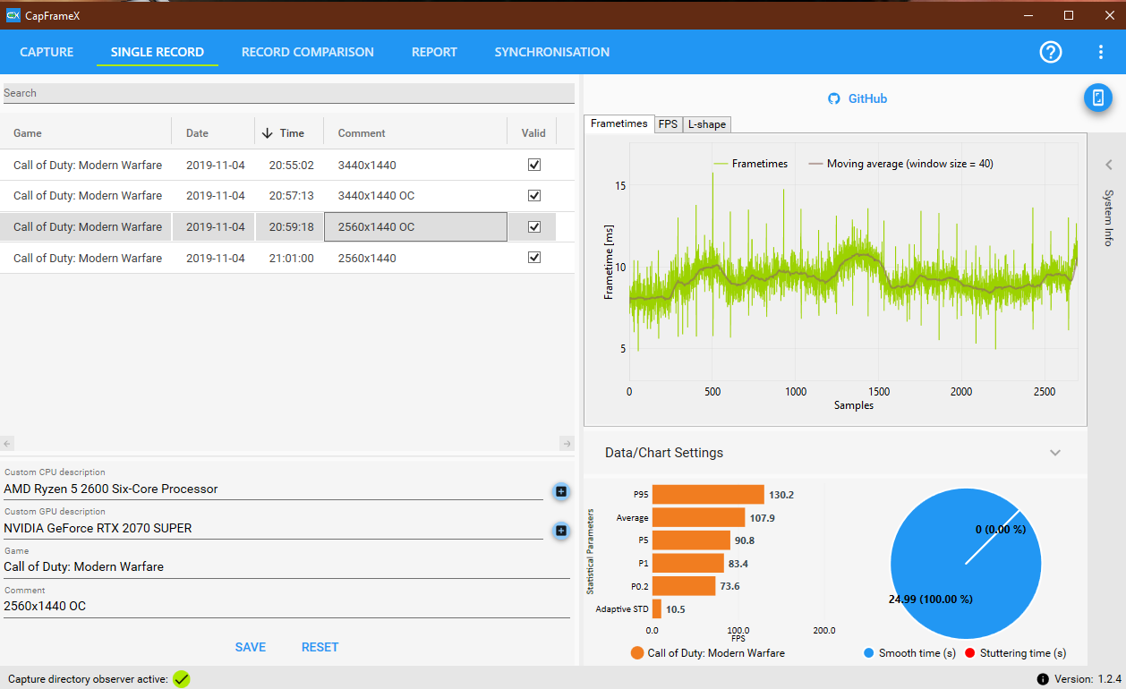This screenshot has height=689, width=1126.
Task: Click the 2560x1440 OC comment cell
Action: pyautogui.click(x=415, y=226)
